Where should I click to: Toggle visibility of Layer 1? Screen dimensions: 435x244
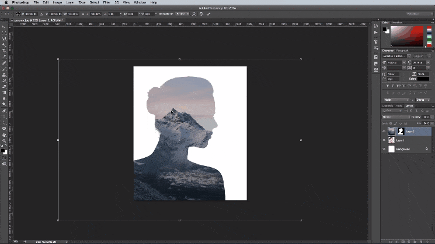[384, 140]
